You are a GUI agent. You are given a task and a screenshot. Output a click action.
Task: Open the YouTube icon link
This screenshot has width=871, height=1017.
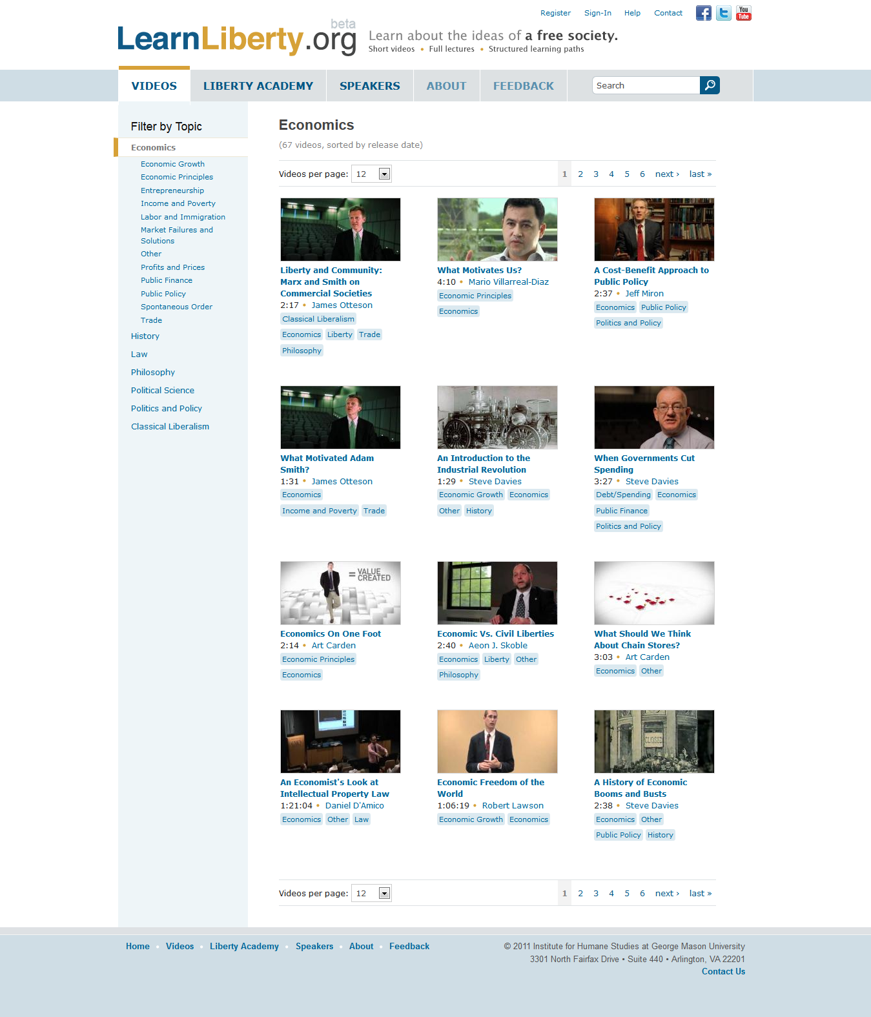click(x=744, y=13)
